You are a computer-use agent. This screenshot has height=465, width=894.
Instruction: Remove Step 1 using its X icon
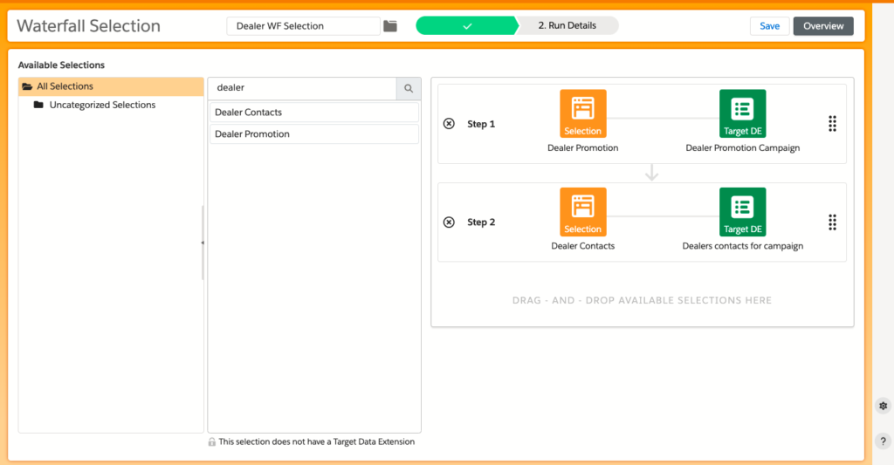click(449, 124)
